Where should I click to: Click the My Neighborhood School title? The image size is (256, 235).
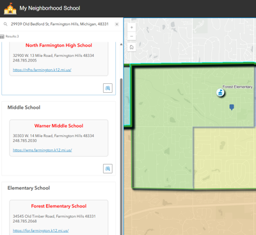50,8
